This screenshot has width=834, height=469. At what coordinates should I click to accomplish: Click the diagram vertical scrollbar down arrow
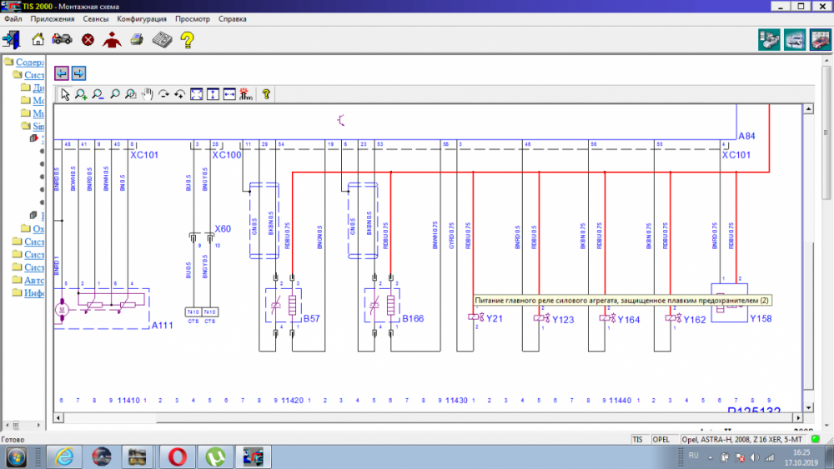(x=808, y=408)
